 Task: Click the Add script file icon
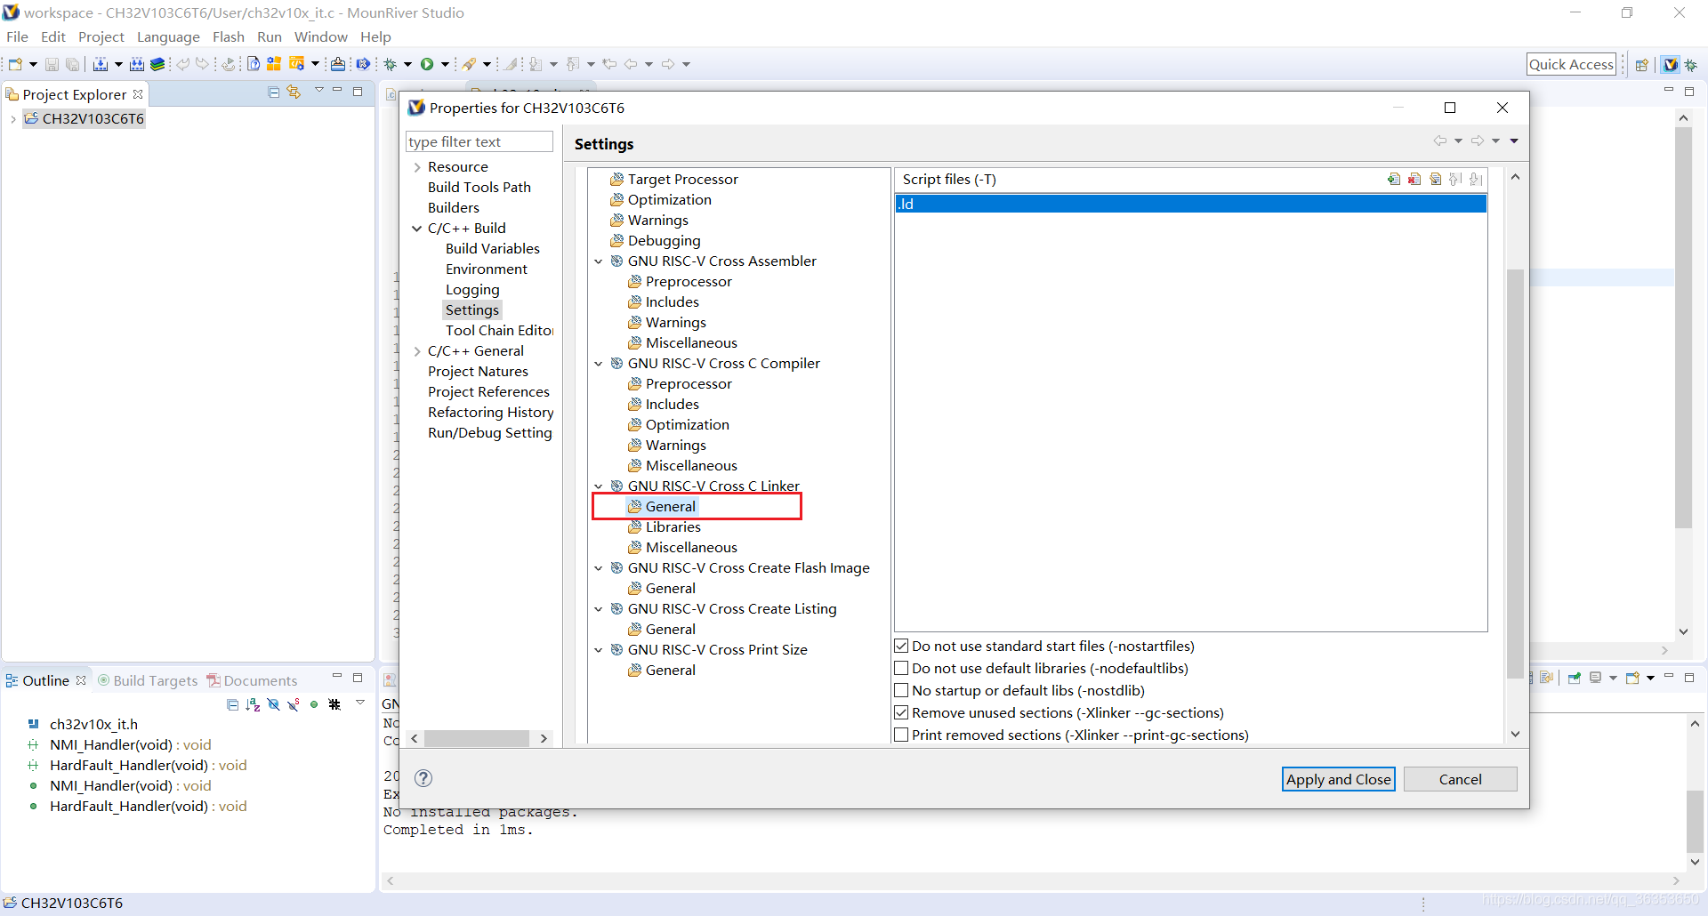(1394, 179)
